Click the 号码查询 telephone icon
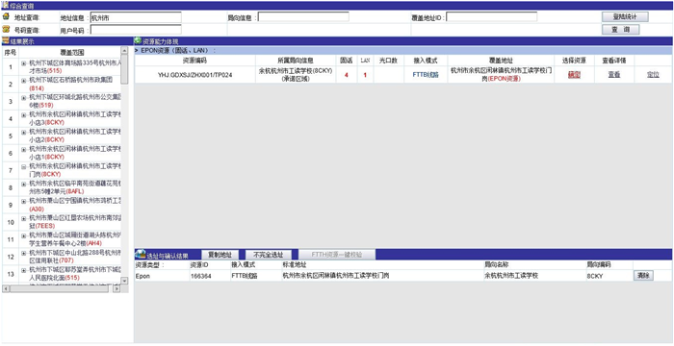674x346 pixels. point(6,30)
